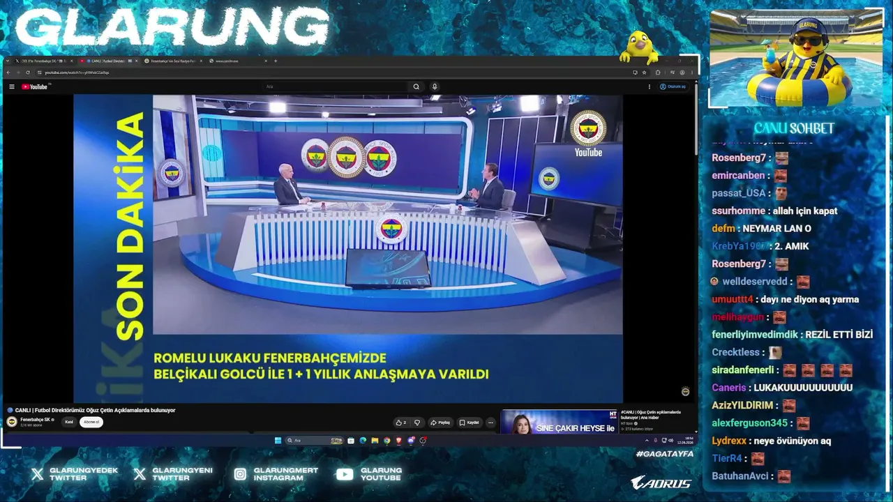
Task: Go back with the browser back arrow
Action: 9,72
